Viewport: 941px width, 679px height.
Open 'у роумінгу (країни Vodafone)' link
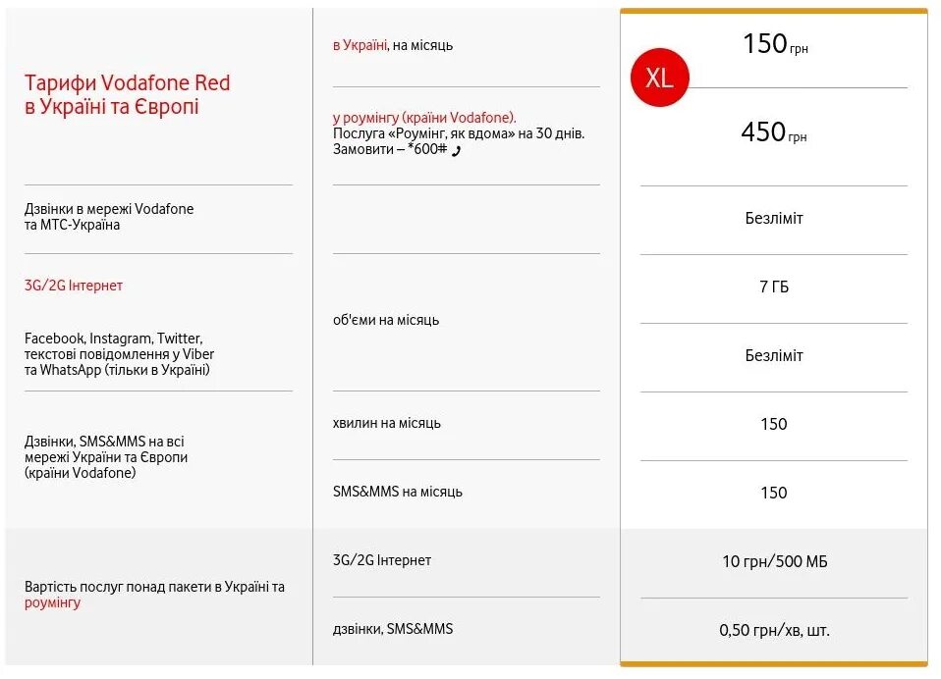click(x=424, y=118)
